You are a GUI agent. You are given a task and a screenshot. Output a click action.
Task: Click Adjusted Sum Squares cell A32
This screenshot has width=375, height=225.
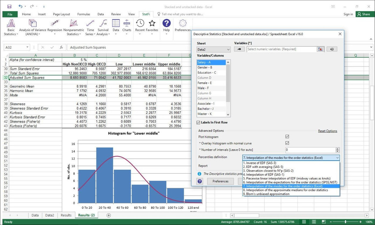(35, 78)
